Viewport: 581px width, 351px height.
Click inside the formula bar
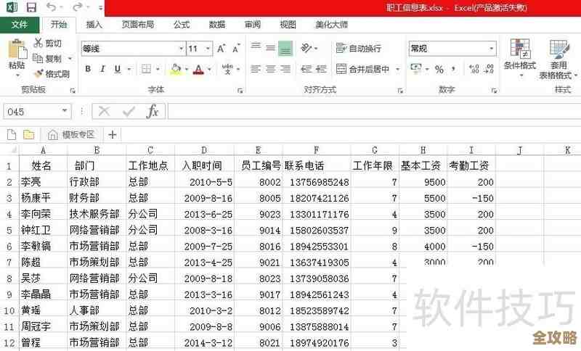[x=374, y=111]
